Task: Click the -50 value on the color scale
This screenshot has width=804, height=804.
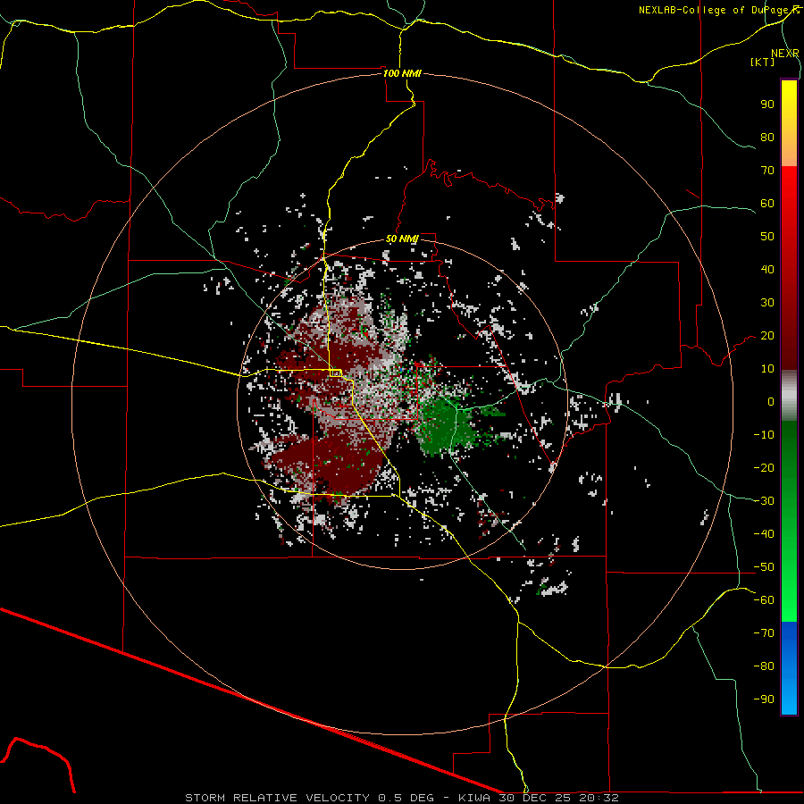Action: point(764,567)
